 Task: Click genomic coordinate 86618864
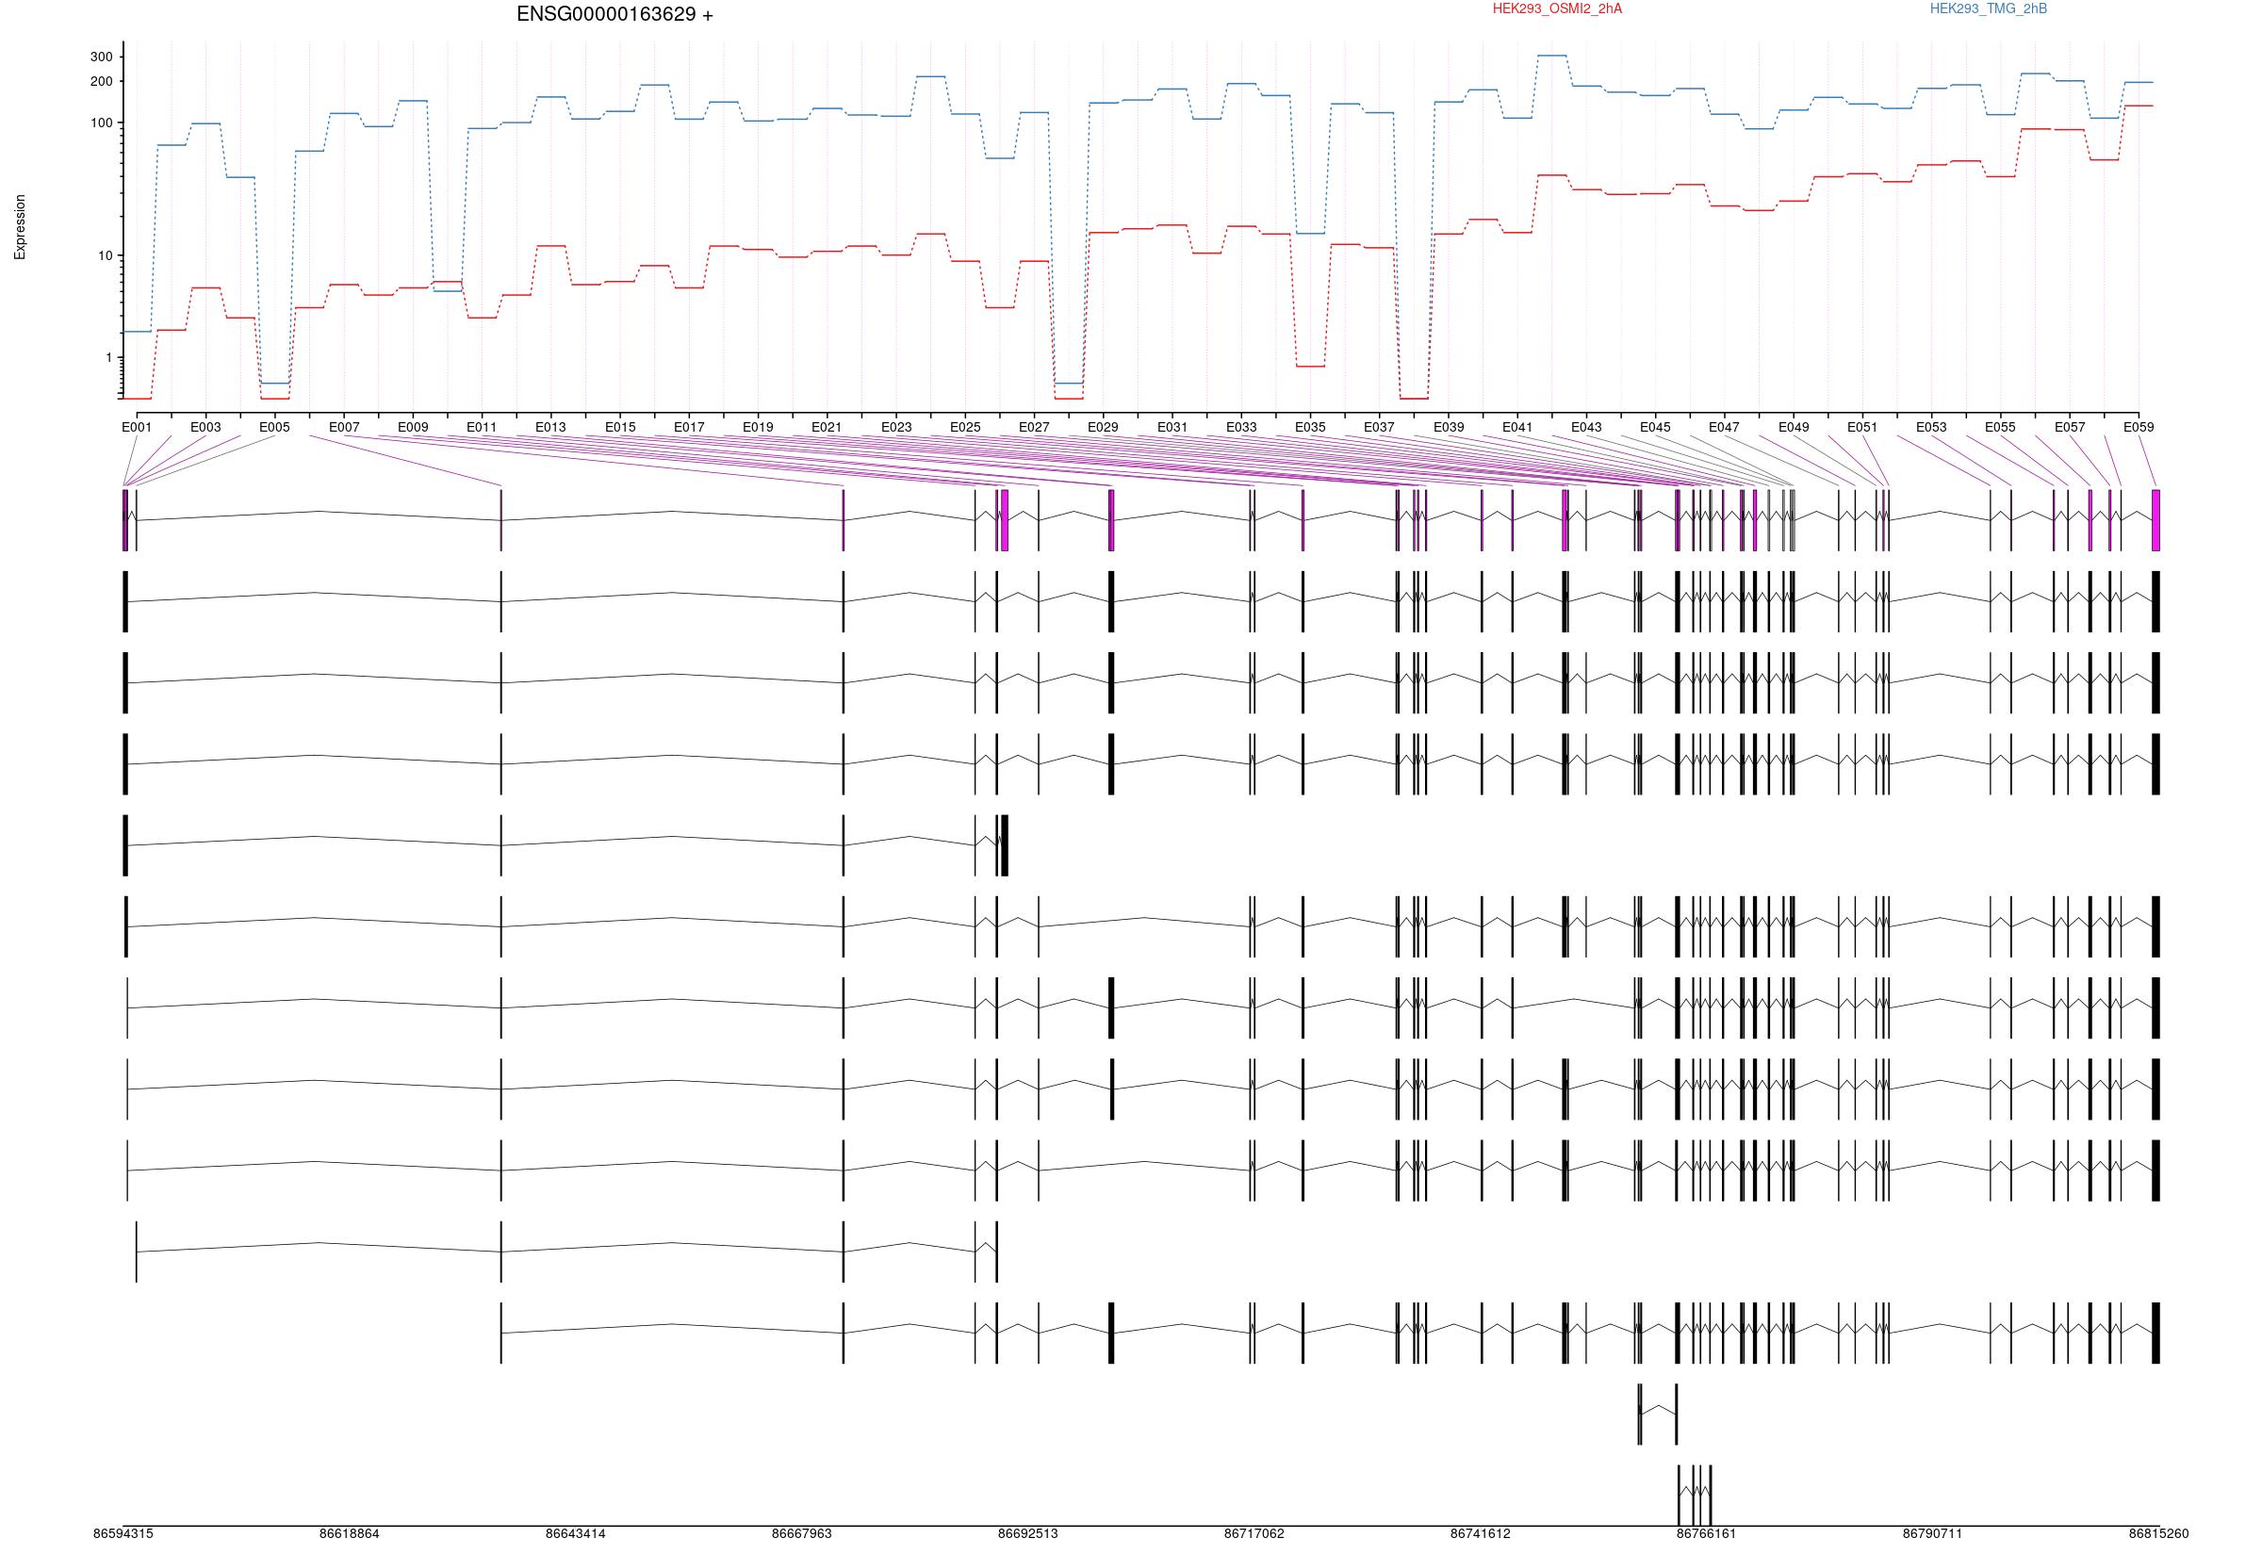point(350,1533)
